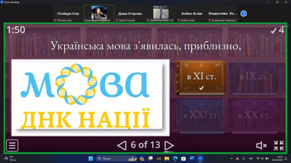Screen dimensions: 291x163
Task: Select Поліщук Ігор participant tile
Action: coord(68,14)
